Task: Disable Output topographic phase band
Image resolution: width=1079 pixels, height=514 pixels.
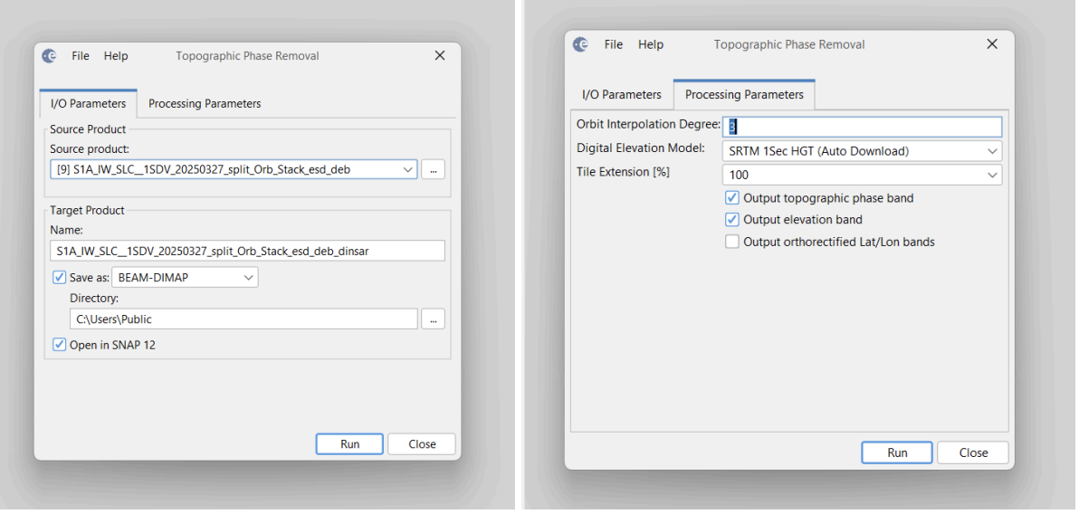Action: [x=732, y=198]
